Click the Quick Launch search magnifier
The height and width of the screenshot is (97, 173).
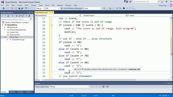(x=158, y=2)
